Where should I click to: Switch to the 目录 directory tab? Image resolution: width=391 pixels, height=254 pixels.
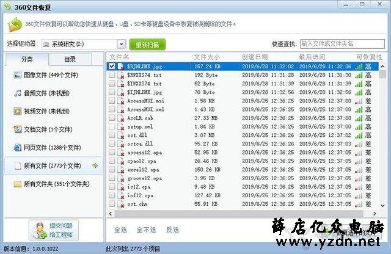coord(70,59)
